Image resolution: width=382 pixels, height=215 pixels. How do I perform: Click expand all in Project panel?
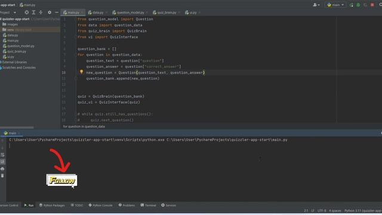33,13
